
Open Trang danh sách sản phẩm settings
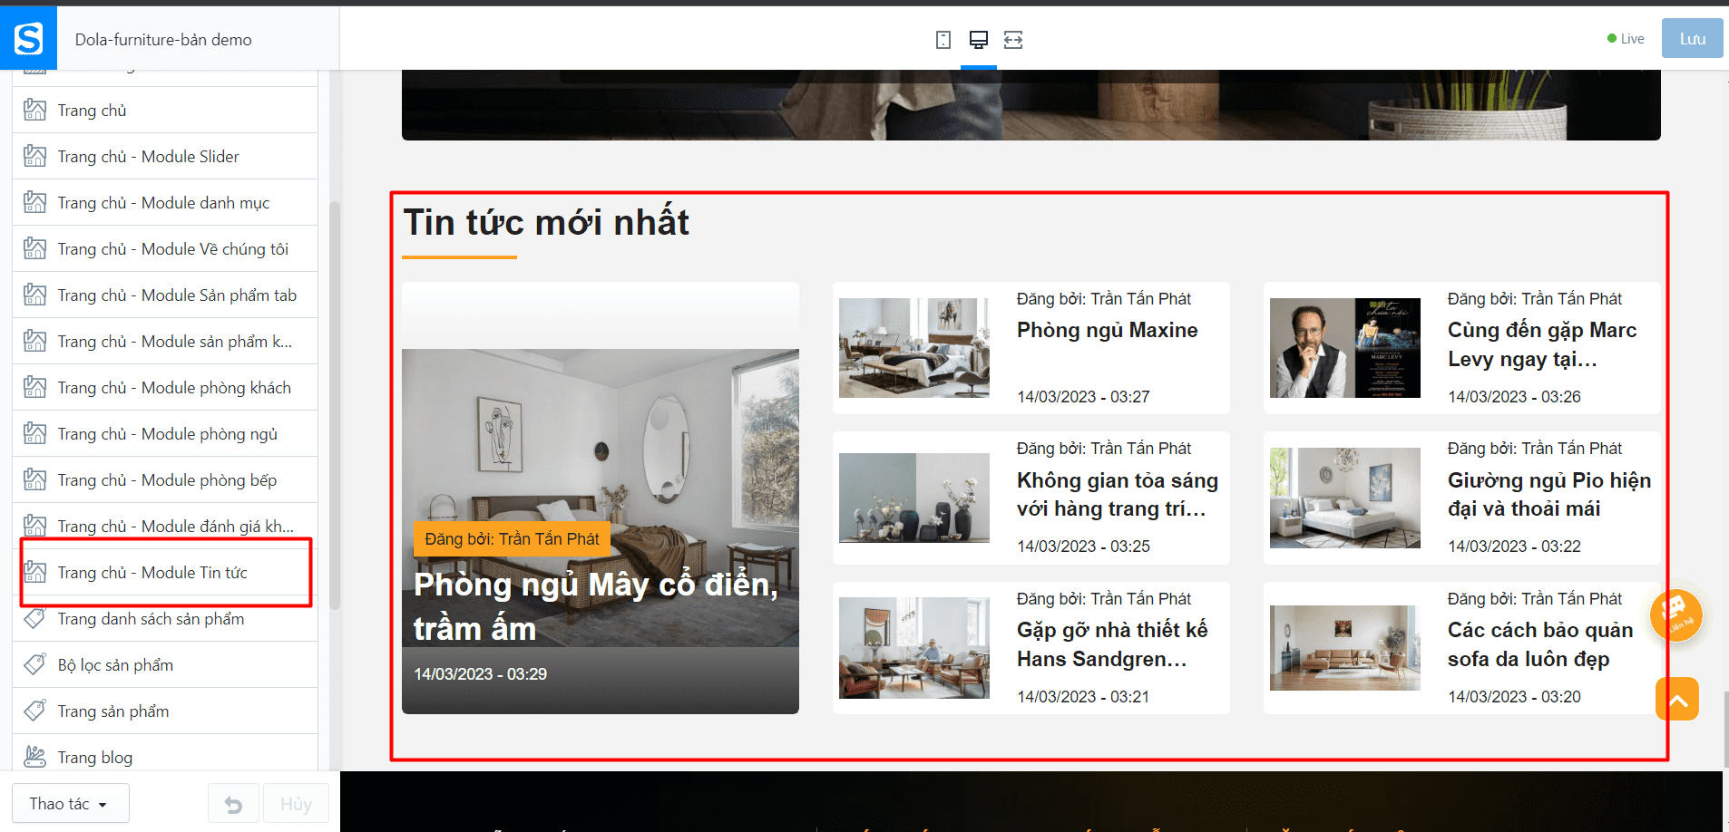[x=165, y=619]
